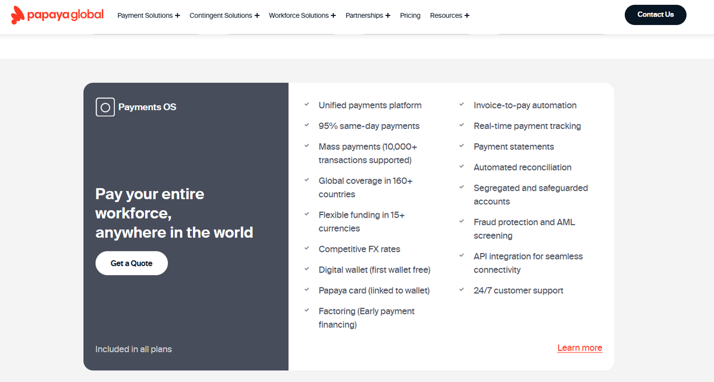Click 'Papaya card (linked to wallet)' text
The image size is (714, 382).
point(374,291)
